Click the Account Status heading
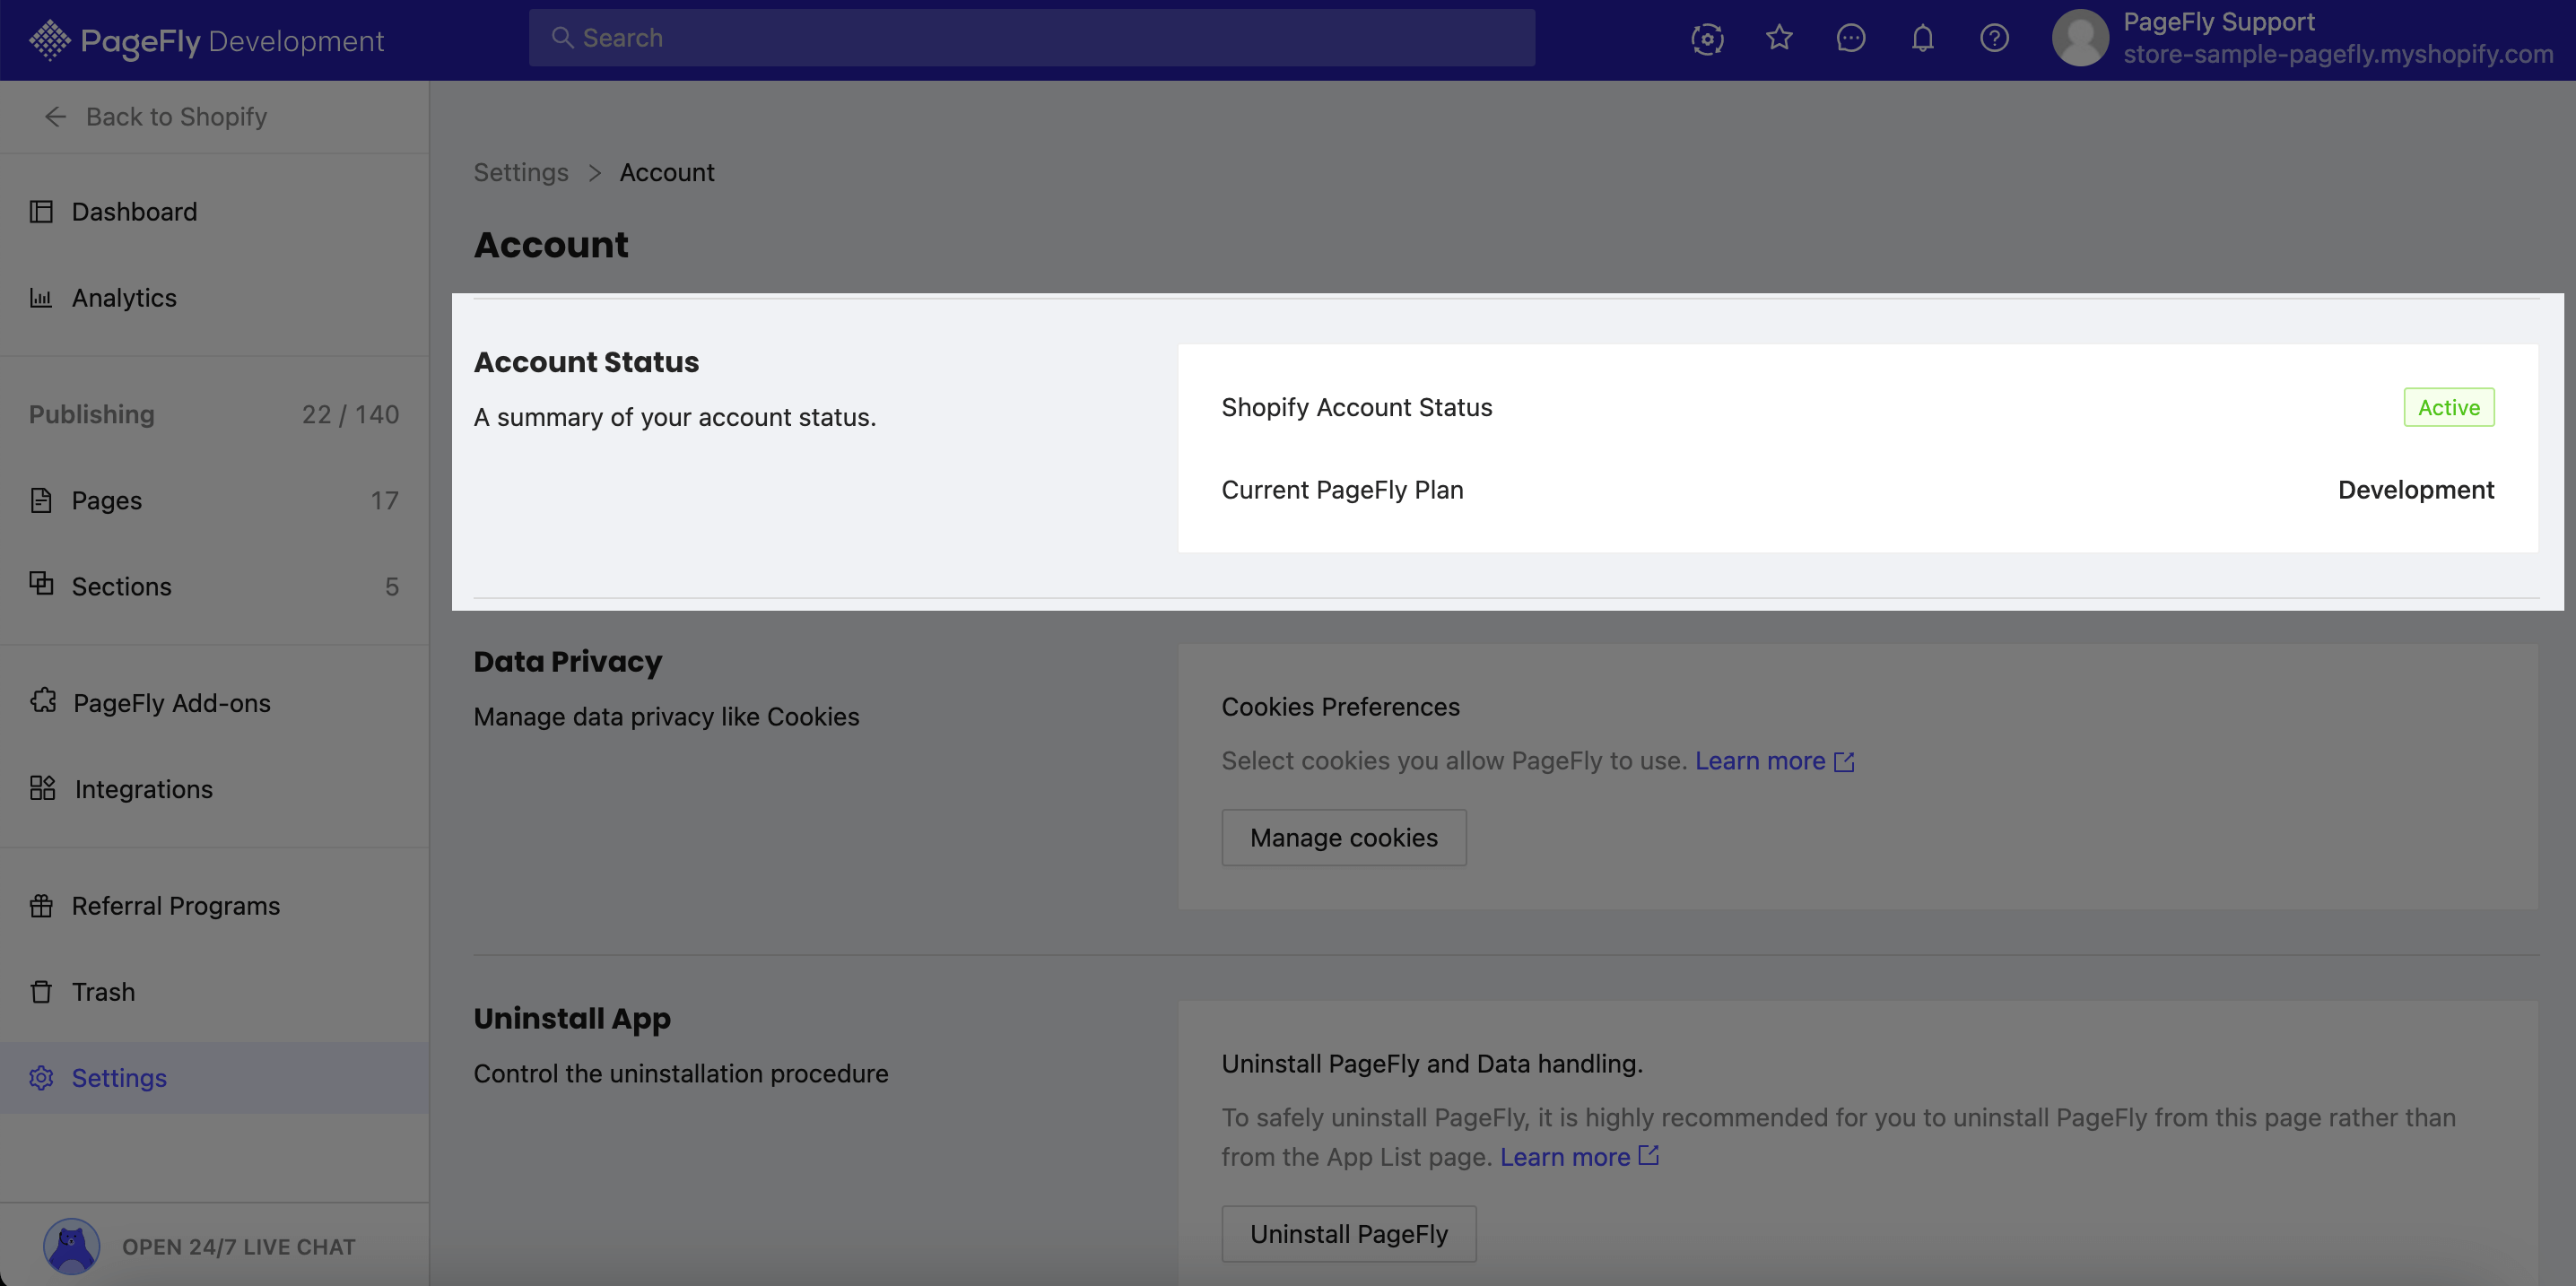Viewport: 2576px width, 1286px height. pos(586,362)
